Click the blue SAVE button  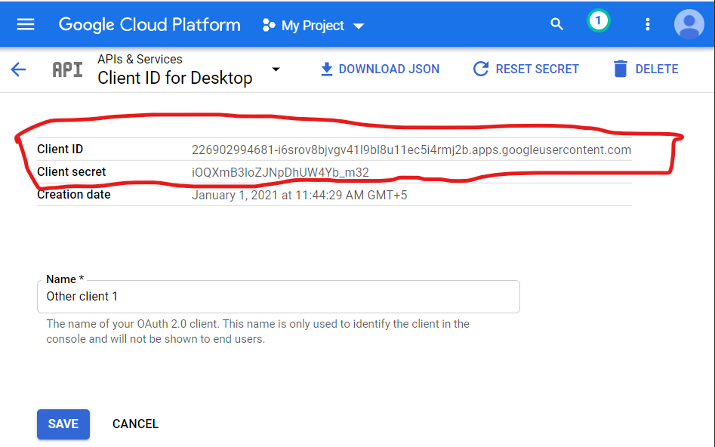coord(63,424)
